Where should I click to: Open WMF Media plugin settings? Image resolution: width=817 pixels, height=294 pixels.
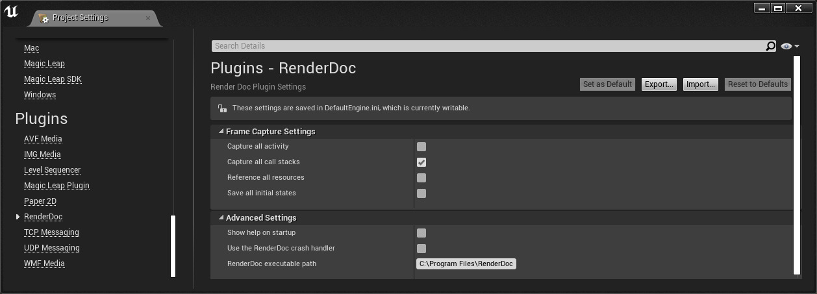[x=44, y=263]
